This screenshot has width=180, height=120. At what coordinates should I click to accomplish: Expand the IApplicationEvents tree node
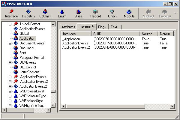(x=10, y=77)
